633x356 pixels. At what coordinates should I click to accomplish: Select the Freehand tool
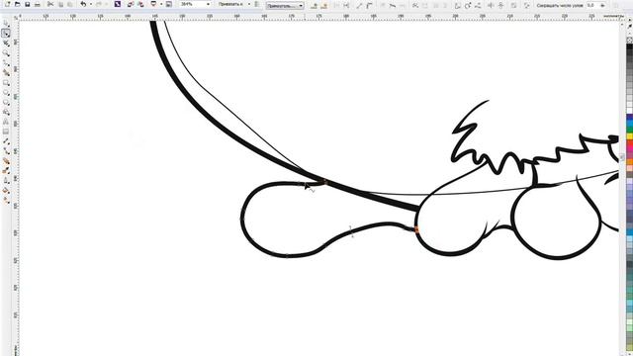click(x=6, y=63)
